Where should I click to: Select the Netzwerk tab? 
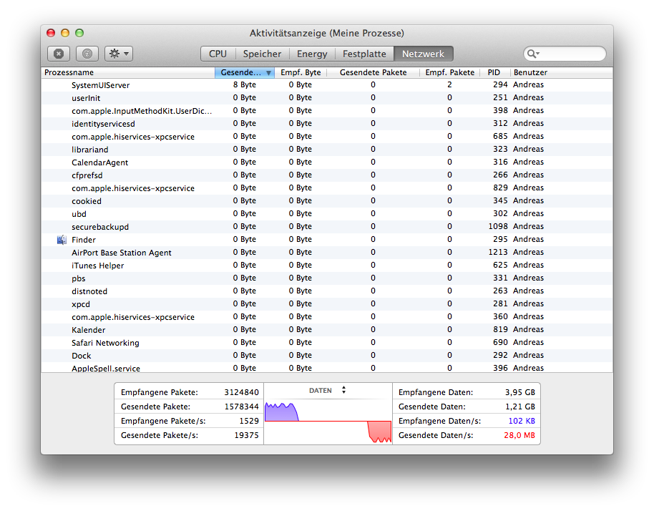click(423, 54)
